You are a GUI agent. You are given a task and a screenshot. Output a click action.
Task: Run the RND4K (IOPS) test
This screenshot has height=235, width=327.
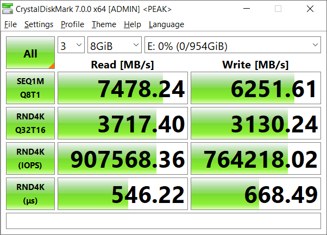30,158
